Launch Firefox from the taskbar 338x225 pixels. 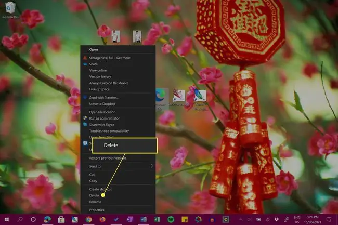(x=102, y=219)
